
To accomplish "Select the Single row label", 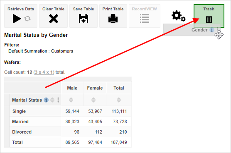I will pyautogui.click(x=19, y=111).
